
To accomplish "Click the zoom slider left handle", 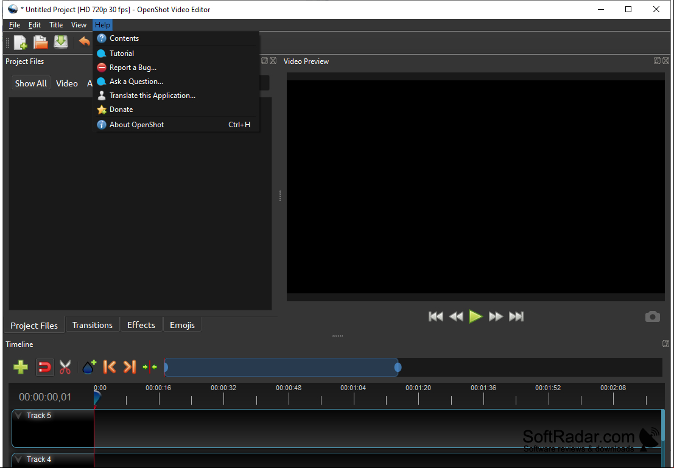I will [x=166, y=368].
